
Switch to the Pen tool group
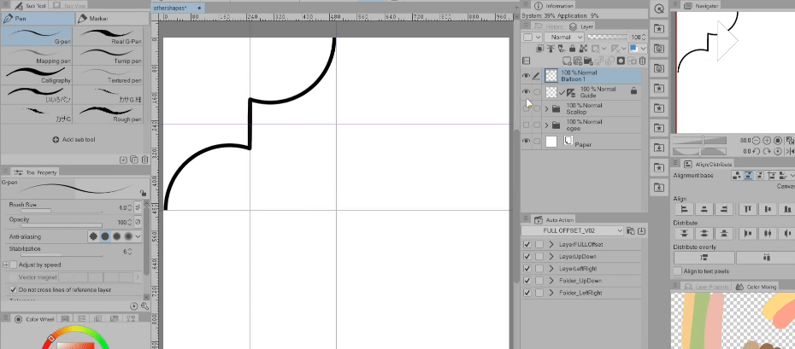coord(38,19)
